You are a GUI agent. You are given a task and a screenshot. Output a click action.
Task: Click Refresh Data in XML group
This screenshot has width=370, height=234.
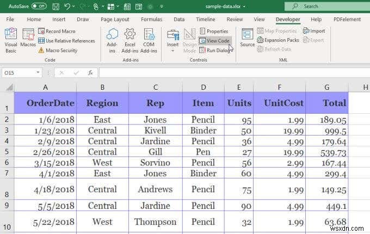click(274, 50)
